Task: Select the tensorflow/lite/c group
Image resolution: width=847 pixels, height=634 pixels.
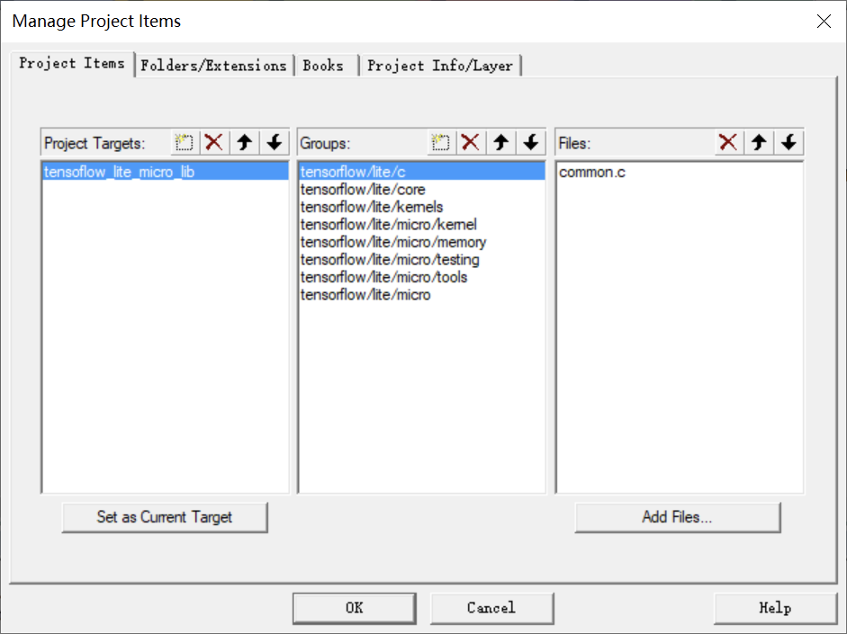Action: click(421, 172)
